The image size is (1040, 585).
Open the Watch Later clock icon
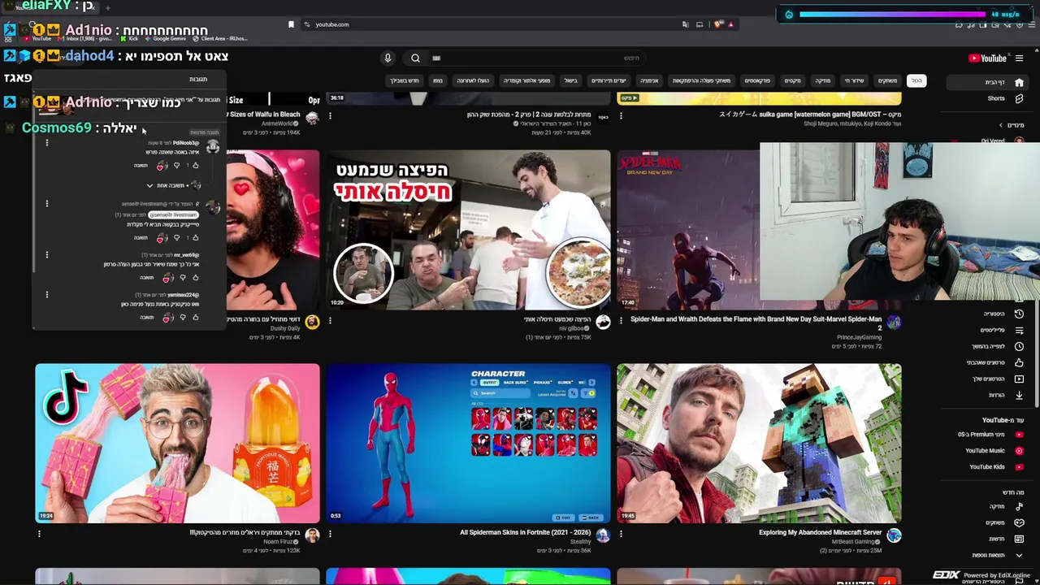1019,346
